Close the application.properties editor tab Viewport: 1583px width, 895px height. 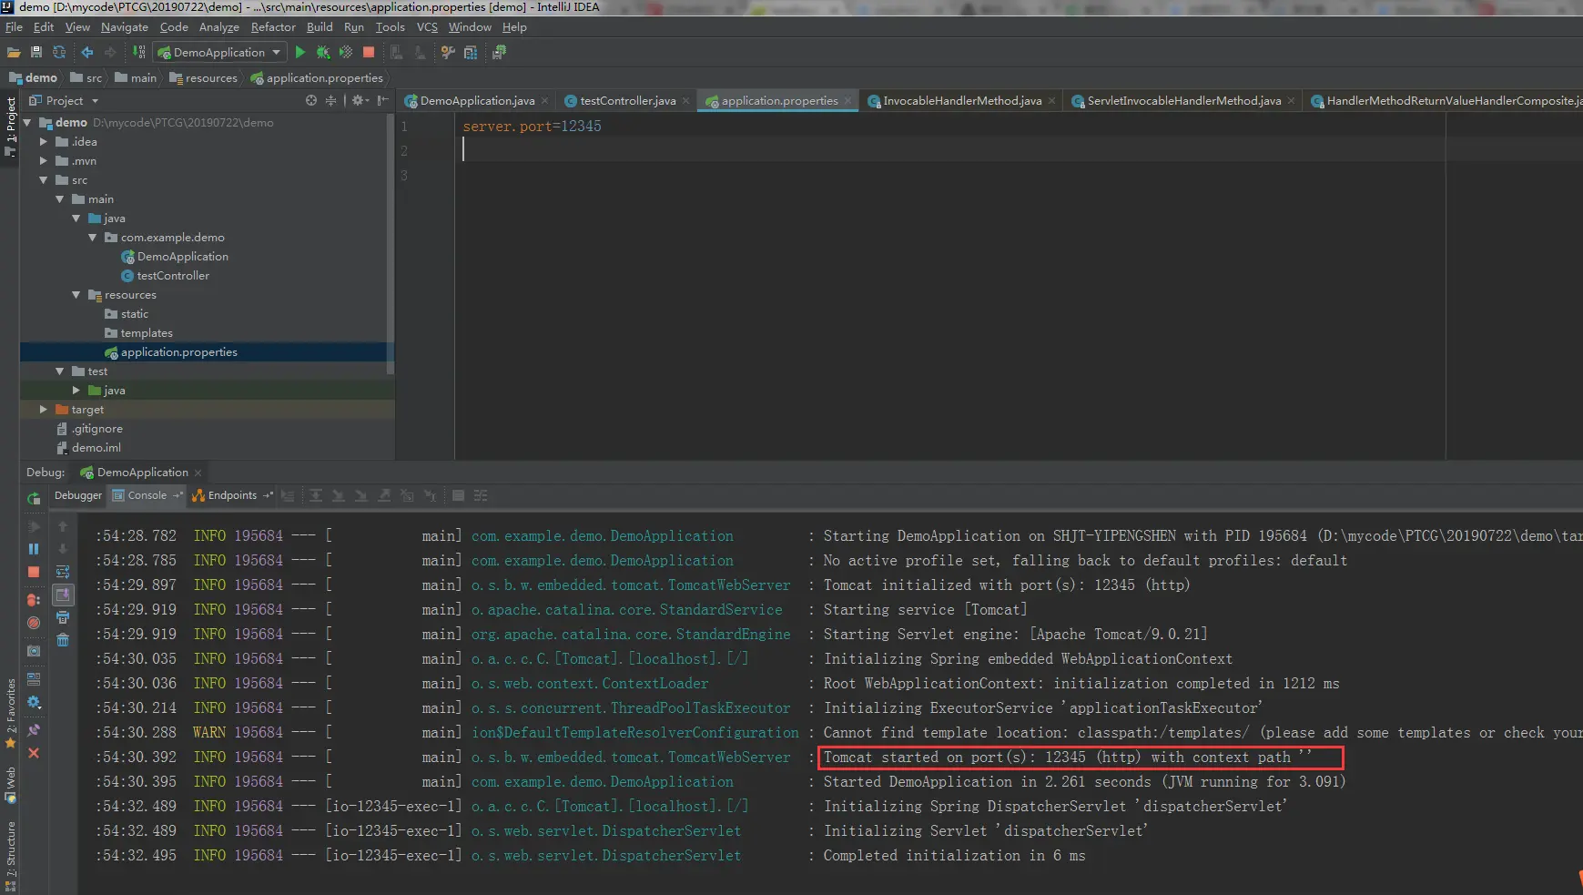tap(847, 101)
